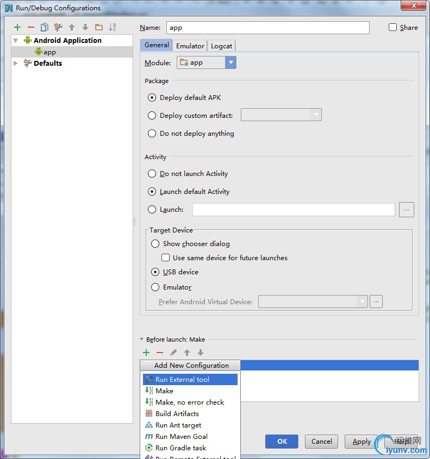Select Run Gradle task entry
The image size is (430, 459).
click(190, 448)
